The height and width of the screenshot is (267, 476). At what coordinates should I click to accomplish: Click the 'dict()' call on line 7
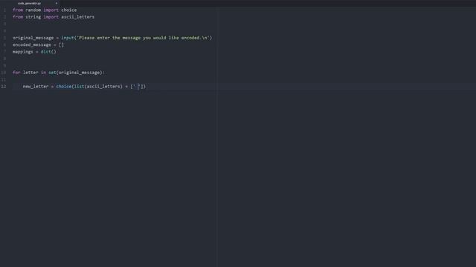[48, 52]
